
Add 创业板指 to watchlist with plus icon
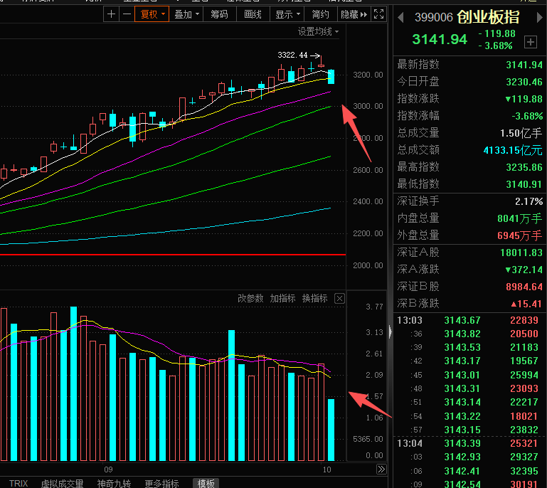[530, 42]
